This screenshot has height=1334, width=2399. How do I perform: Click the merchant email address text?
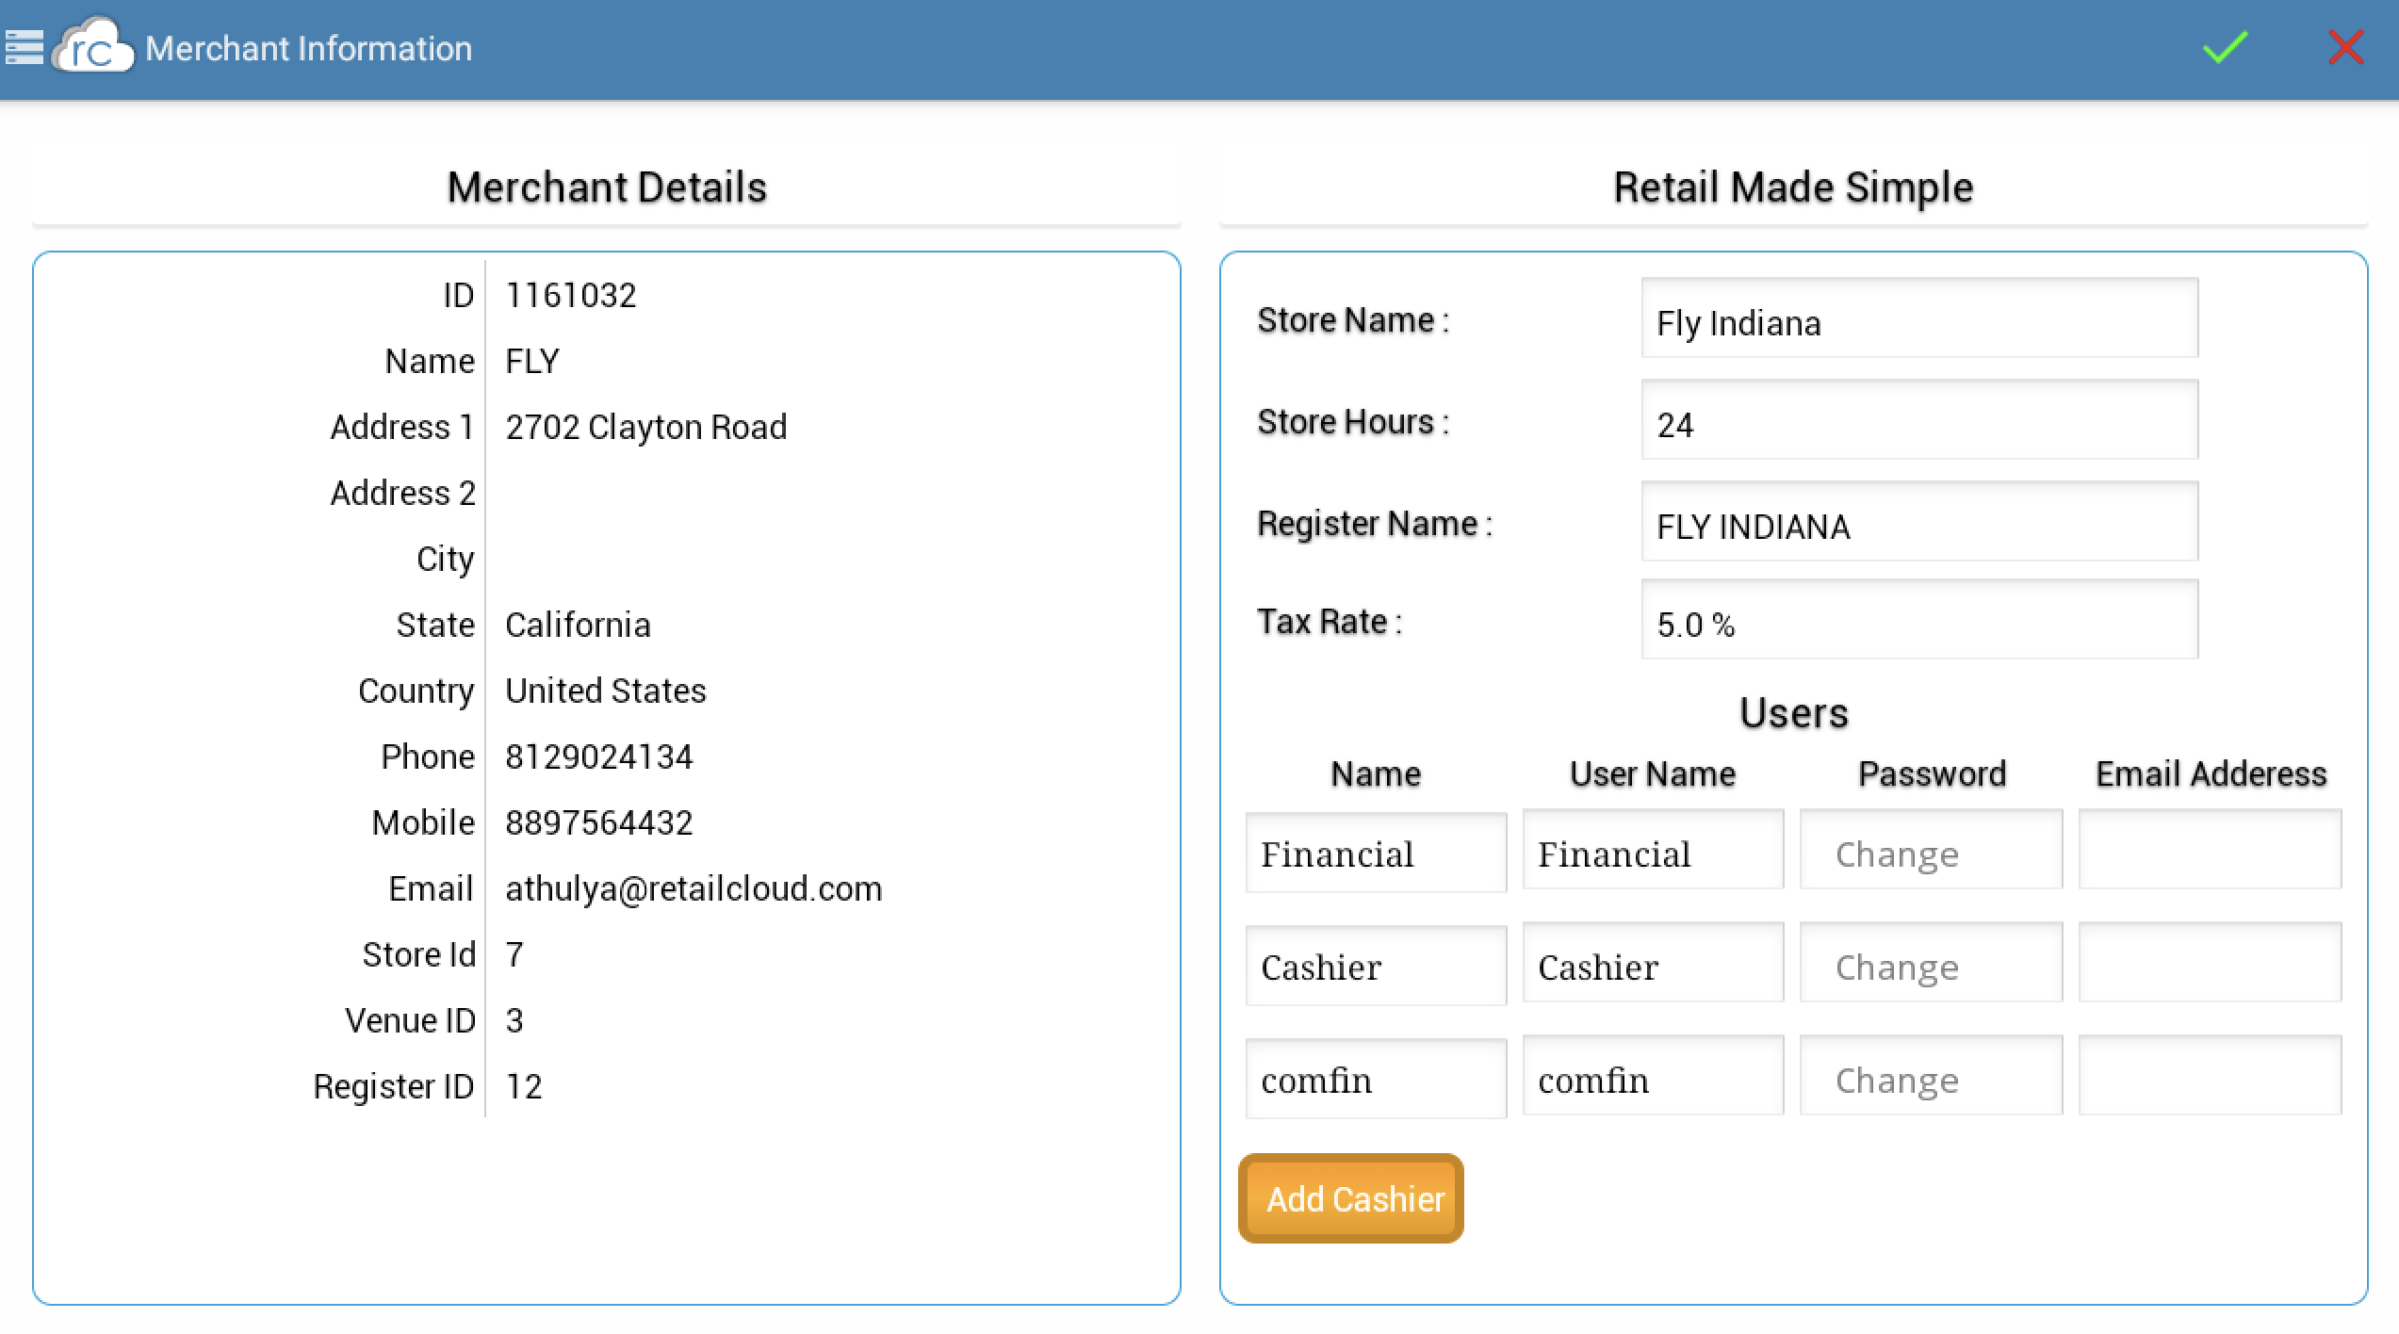click(694, 888)
